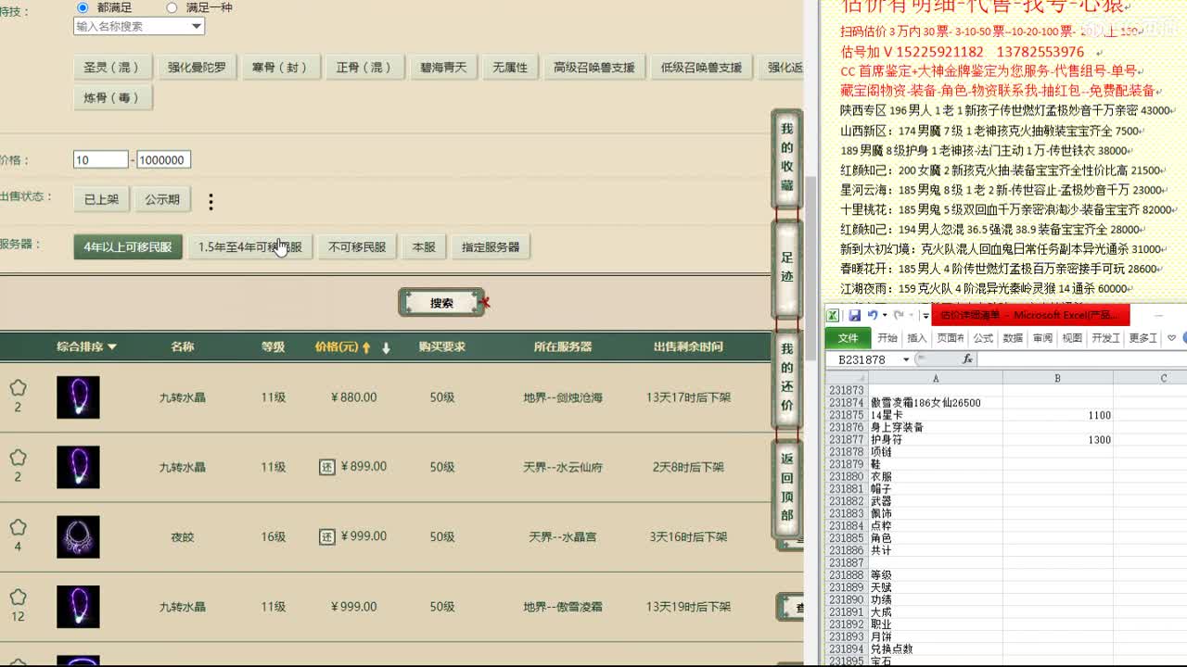Switch to the Excel 视图 ribbon tab
The height and width of the screenshot is (667, 1187).
1072,338
